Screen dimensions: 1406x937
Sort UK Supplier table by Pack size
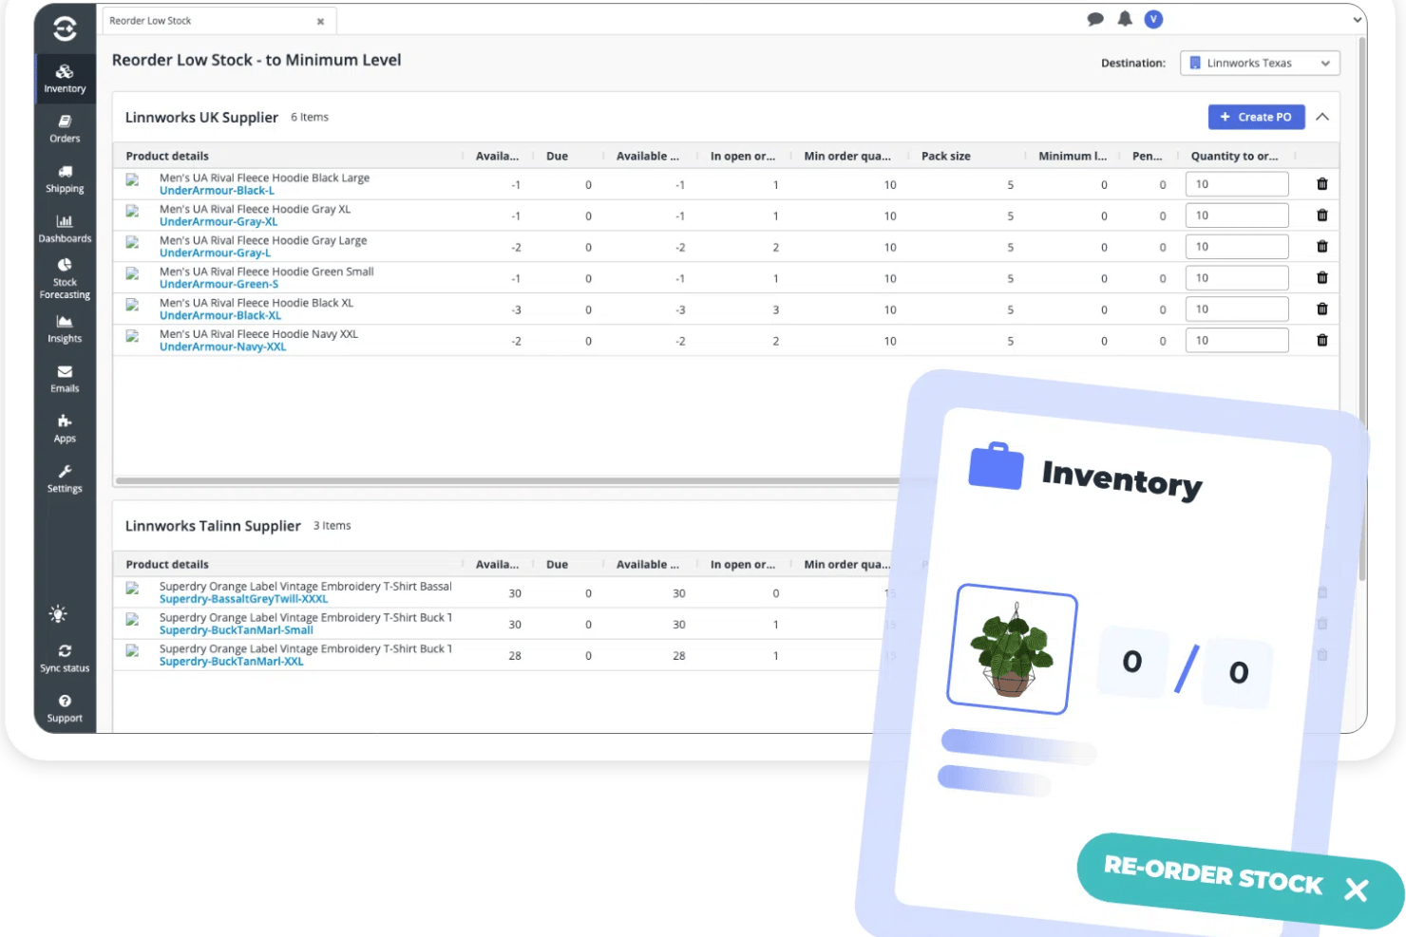(945, 156)
